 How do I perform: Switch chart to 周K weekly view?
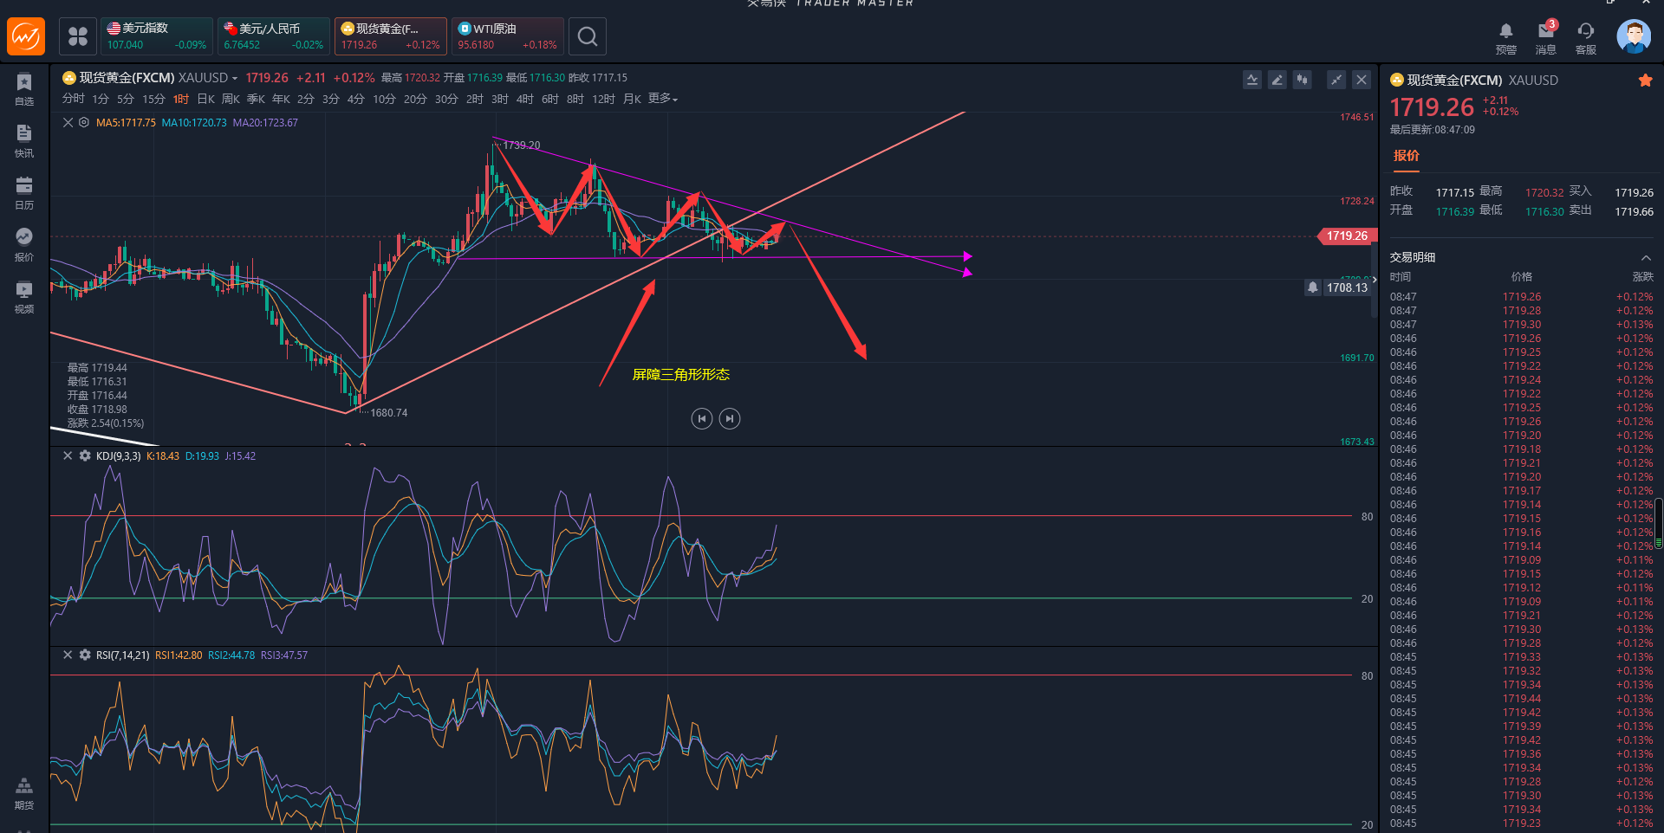click(x=231, y=99)
